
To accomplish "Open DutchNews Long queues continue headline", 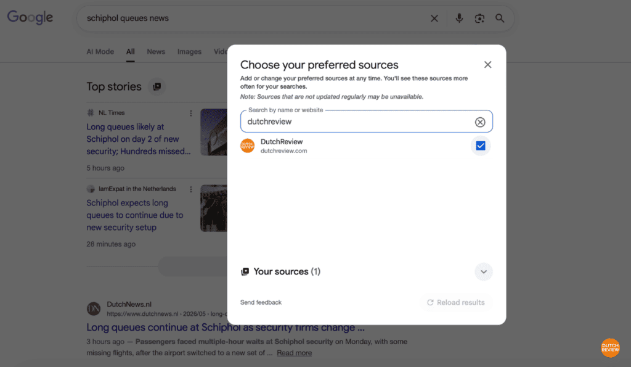I will 226,327.
